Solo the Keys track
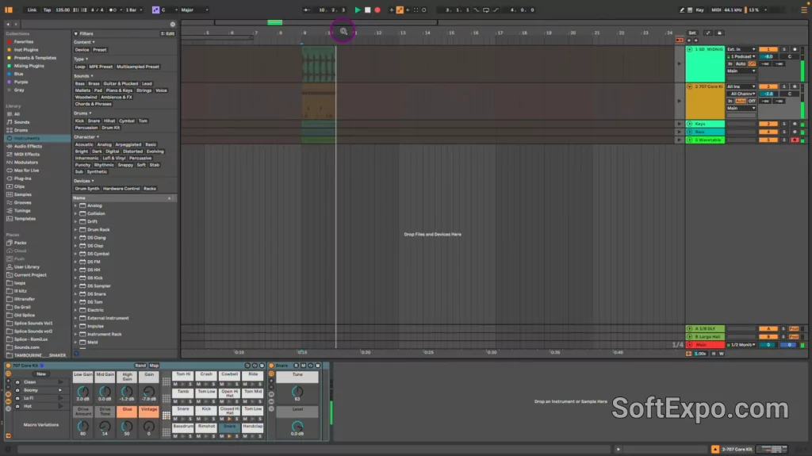 (x=784, y=124)
